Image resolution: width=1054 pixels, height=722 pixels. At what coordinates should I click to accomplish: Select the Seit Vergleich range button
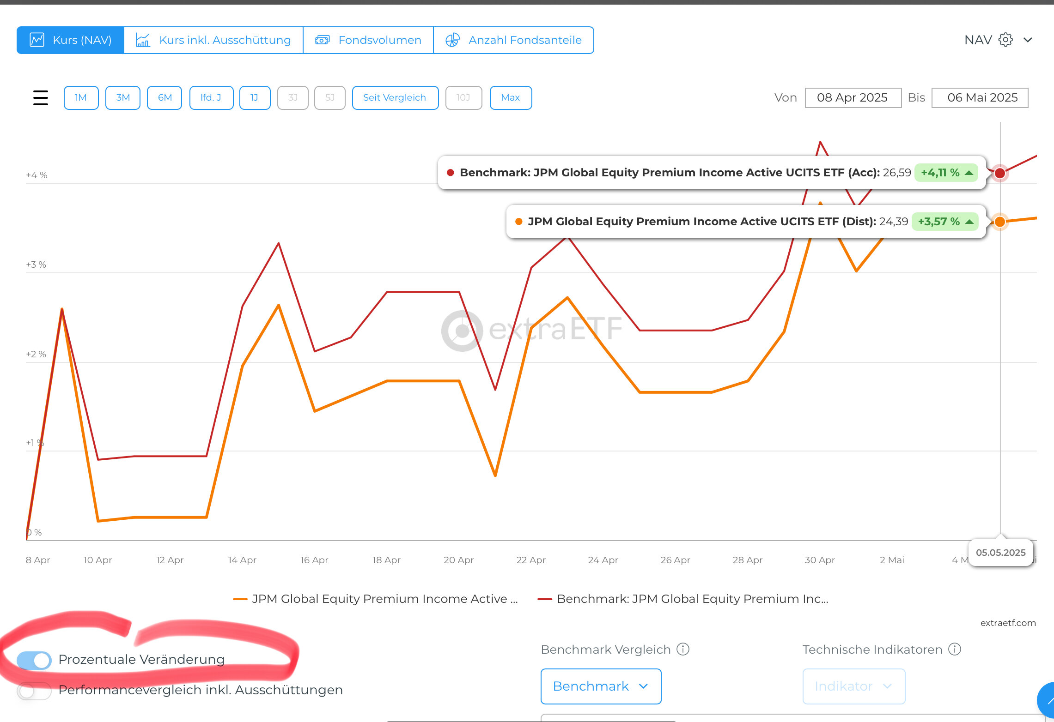click(395, 98)
